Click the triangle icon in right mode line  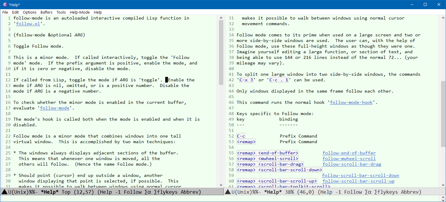(228, 192)
